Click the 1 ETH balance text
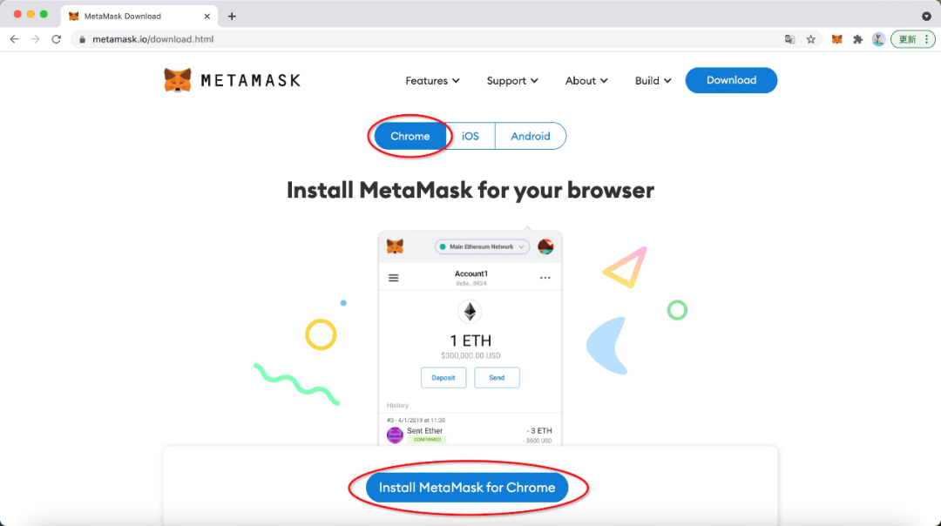941x526 pixels. click(x=470, y=341)
